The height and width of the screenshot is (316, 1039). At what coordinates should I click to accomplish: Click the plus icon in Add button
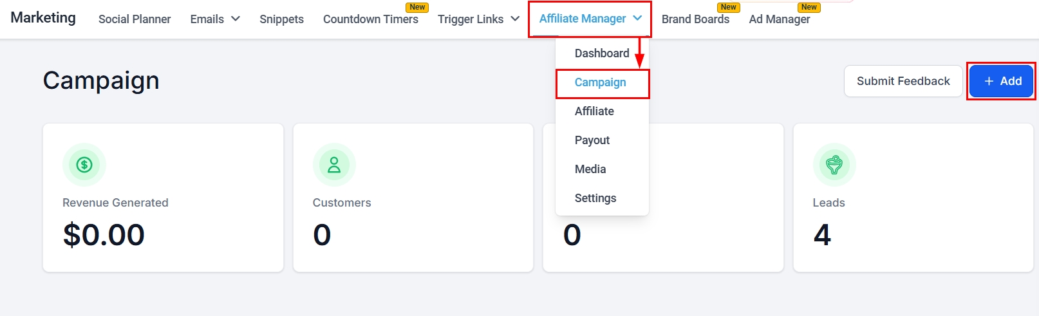(989, 81)
